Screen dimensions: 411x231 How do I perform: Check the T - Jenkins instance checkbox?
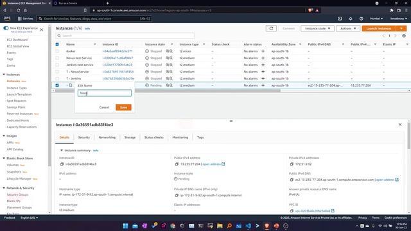point(57,78)
